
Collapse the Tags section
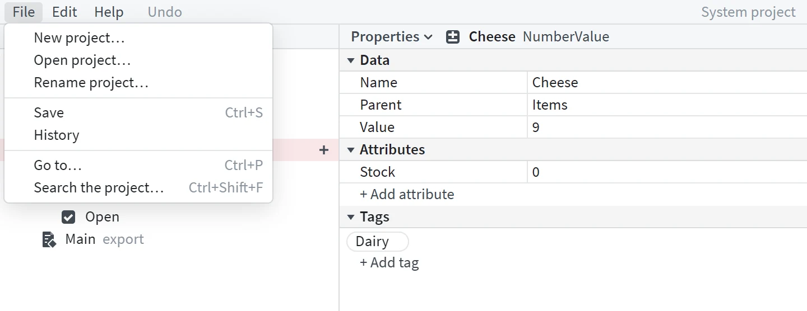351,217
